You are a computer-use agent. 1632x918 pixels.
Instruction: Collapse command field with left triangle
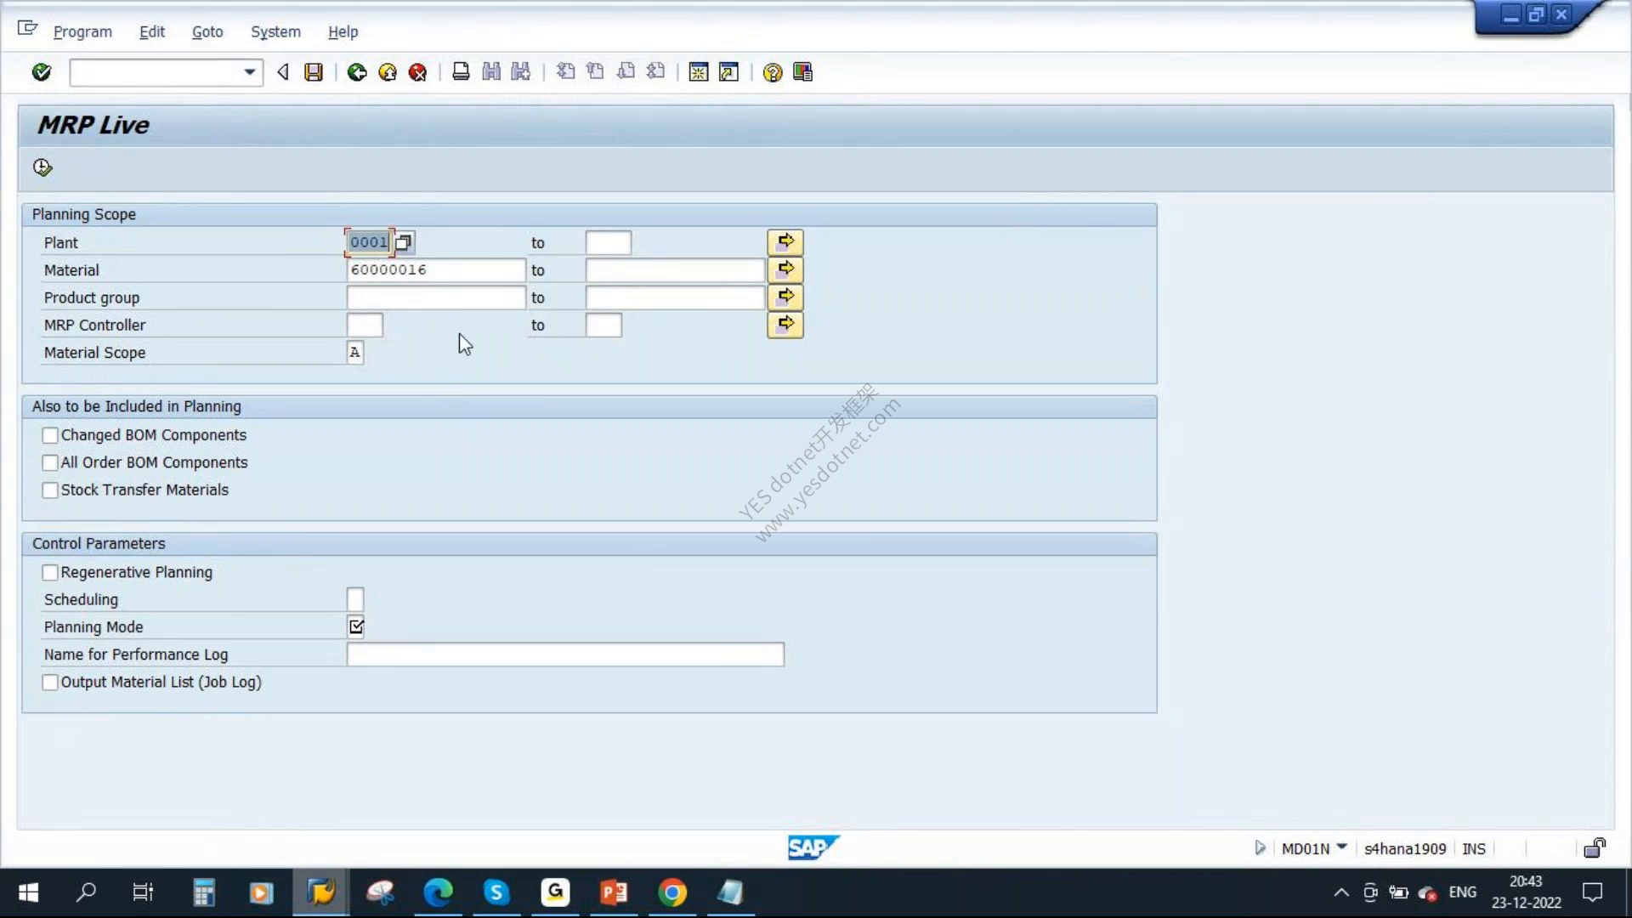tap(283, 72)
